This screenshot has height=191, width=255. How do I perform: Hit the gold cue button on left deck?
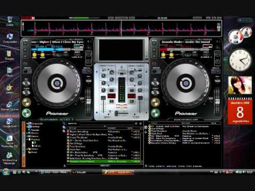coord(27,102)
